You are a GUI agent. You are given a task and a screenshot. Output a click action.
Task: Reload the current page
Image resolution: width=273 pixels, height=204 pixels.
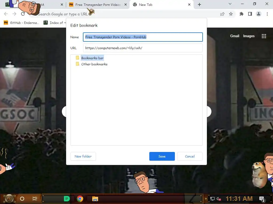23,14
